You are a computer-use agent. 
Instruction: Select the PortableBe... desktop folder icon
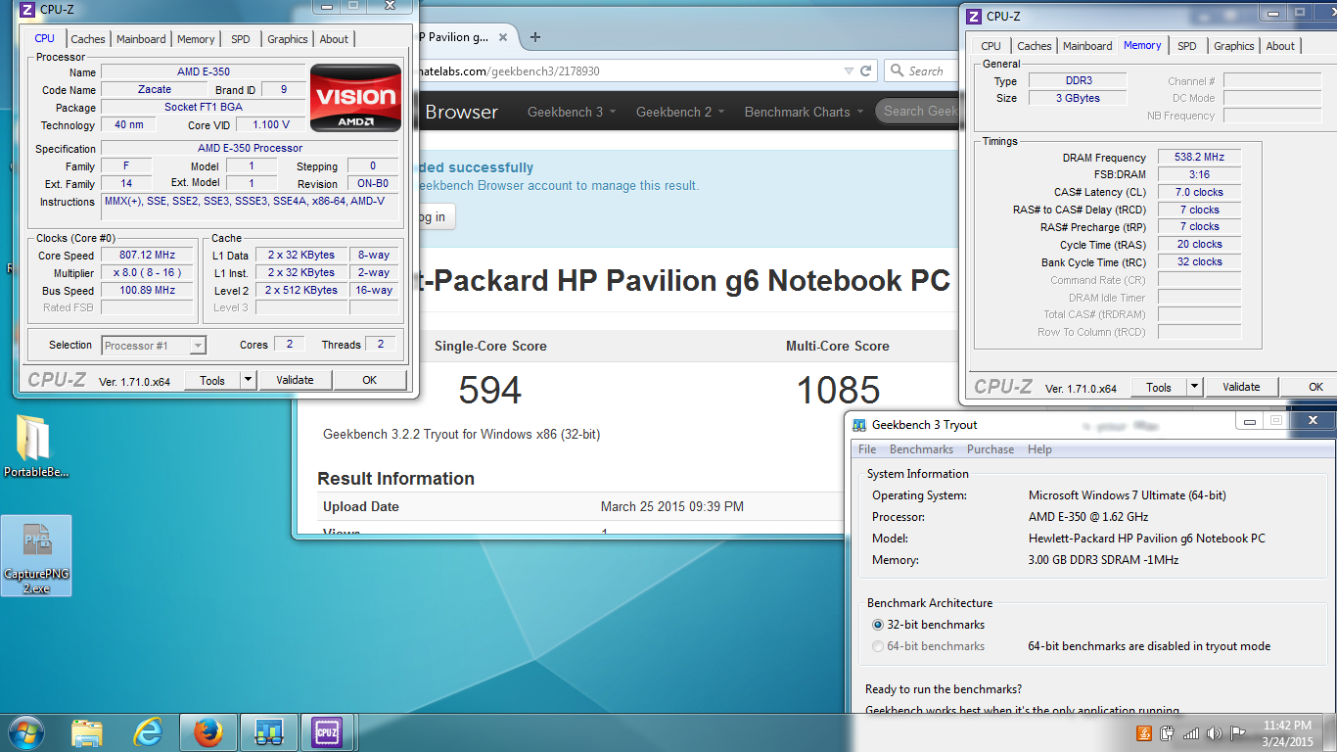pos(36,446)
